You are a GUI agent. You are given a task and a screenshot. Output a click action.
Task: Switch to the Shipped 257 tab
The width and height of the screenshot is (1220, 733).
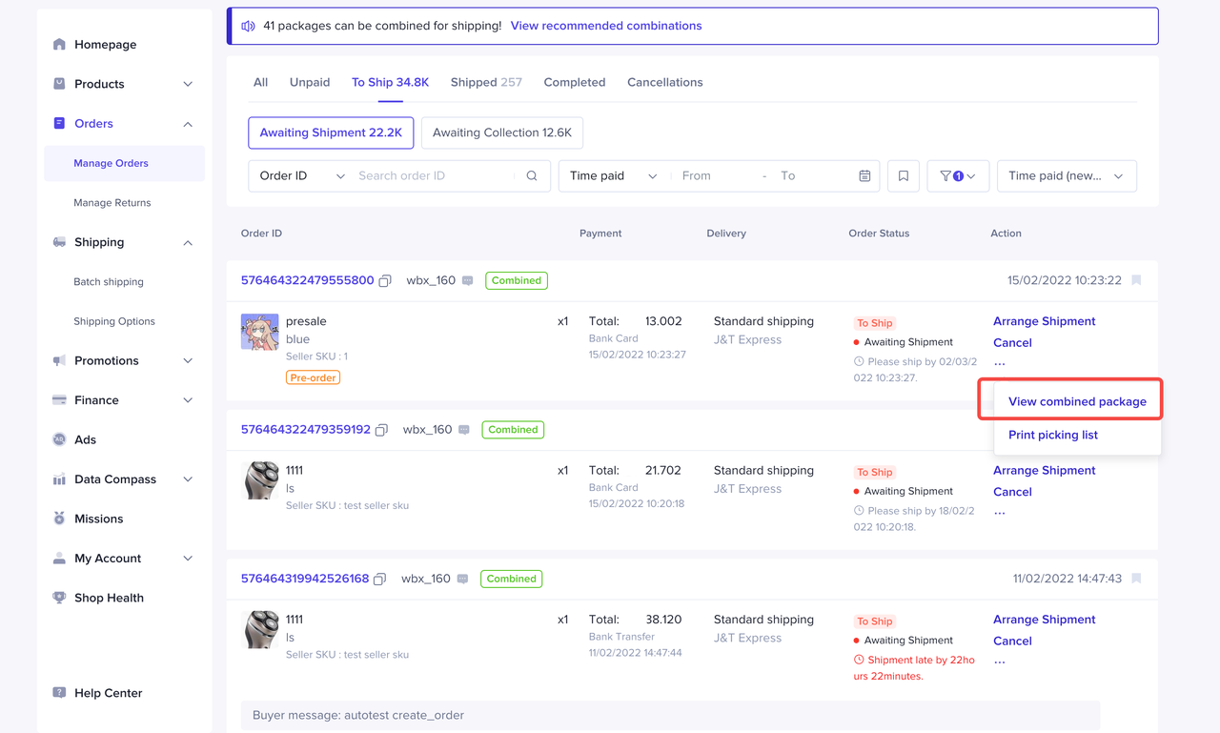486,82
